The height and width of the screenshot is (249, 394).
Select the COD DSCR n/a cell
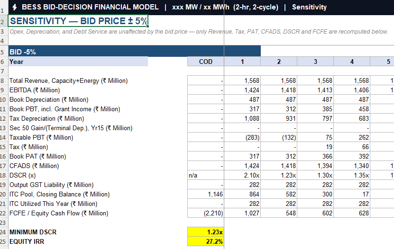pos(206,176)
